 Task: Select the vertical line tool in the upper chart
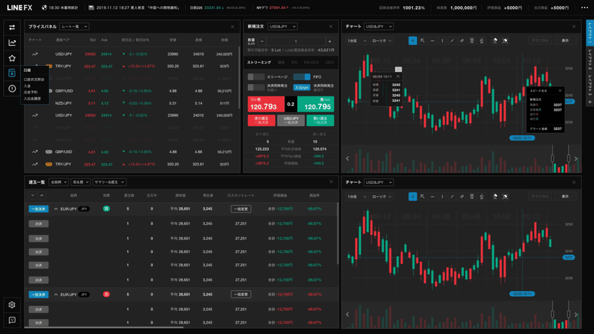pyautogui.click(x=442, y=41)
